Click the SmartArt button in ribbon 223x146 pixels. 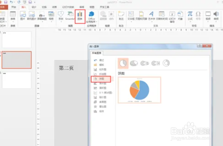[70, 16]
